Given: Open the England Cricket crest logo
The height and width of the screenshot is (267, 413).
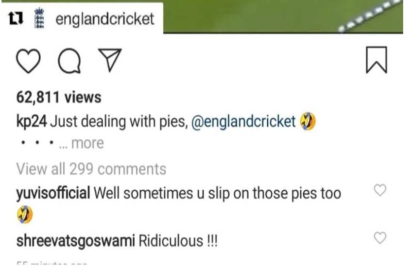Looking at the screenshot, I should 39,18.
